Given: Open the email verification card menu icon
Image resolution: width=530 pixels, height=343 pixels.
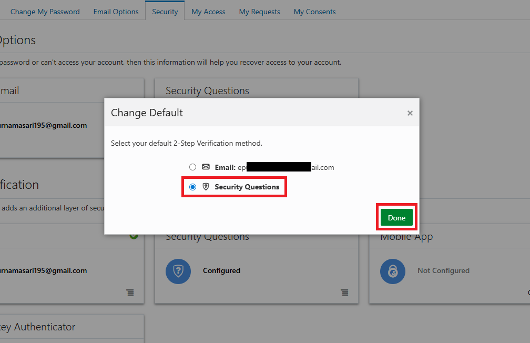Looking at the screenshot, I should pyautogui.click(x=130, y=292).
